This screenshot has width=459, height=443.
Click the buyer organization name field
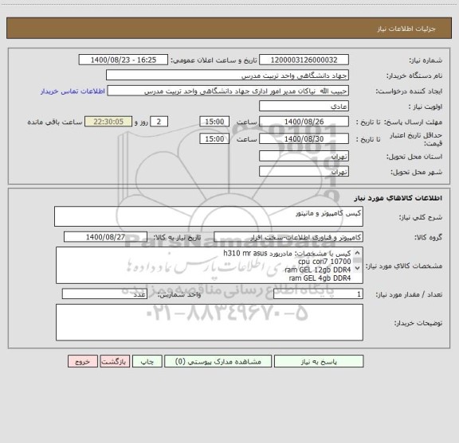[227, 75]
